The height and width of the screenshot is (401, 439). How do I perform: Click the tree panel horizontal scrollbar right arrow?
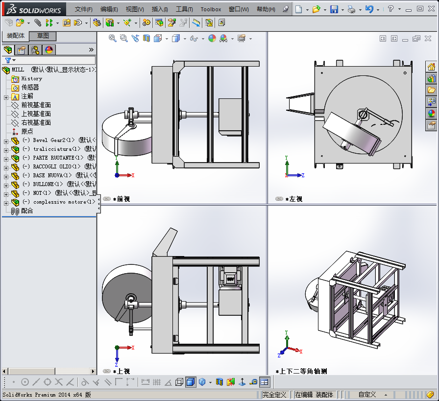93,371
